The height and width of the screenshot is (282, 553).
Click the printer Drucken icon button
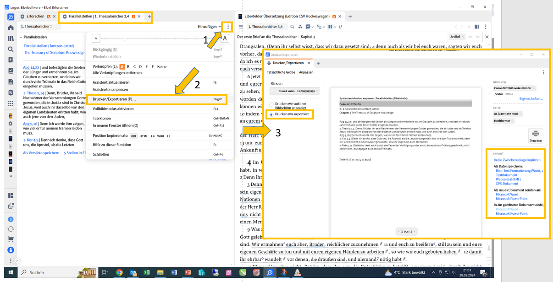[x=535, y=136]
